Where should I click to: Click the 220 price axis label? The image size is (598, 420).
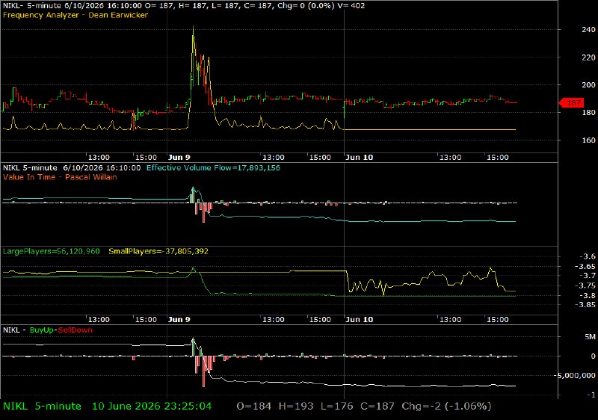click(588, 58)
